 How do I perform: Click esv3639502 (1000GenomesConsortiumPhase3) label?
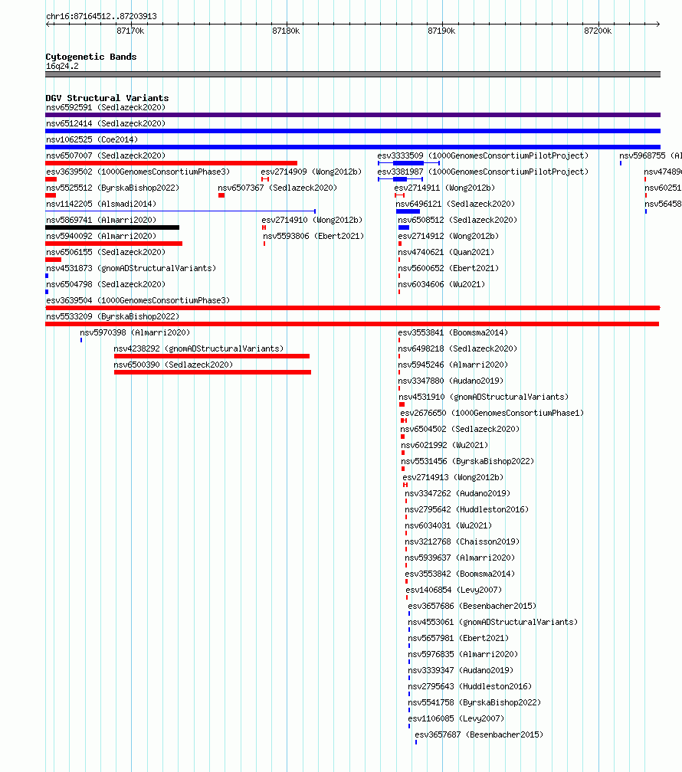pyautogui.click(x=138, y=172)
